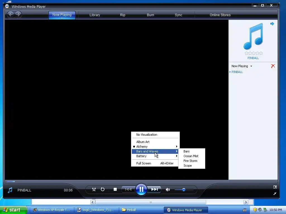
Task: Click the volume slider knob
Action: 184,189
